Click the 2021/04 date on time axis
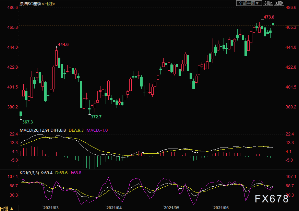 click(x=114, y=208)
